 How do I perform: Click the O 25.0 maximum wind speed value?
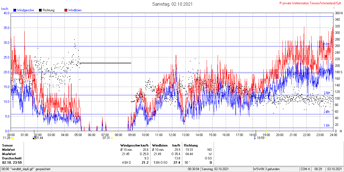[x=144, y=154]
